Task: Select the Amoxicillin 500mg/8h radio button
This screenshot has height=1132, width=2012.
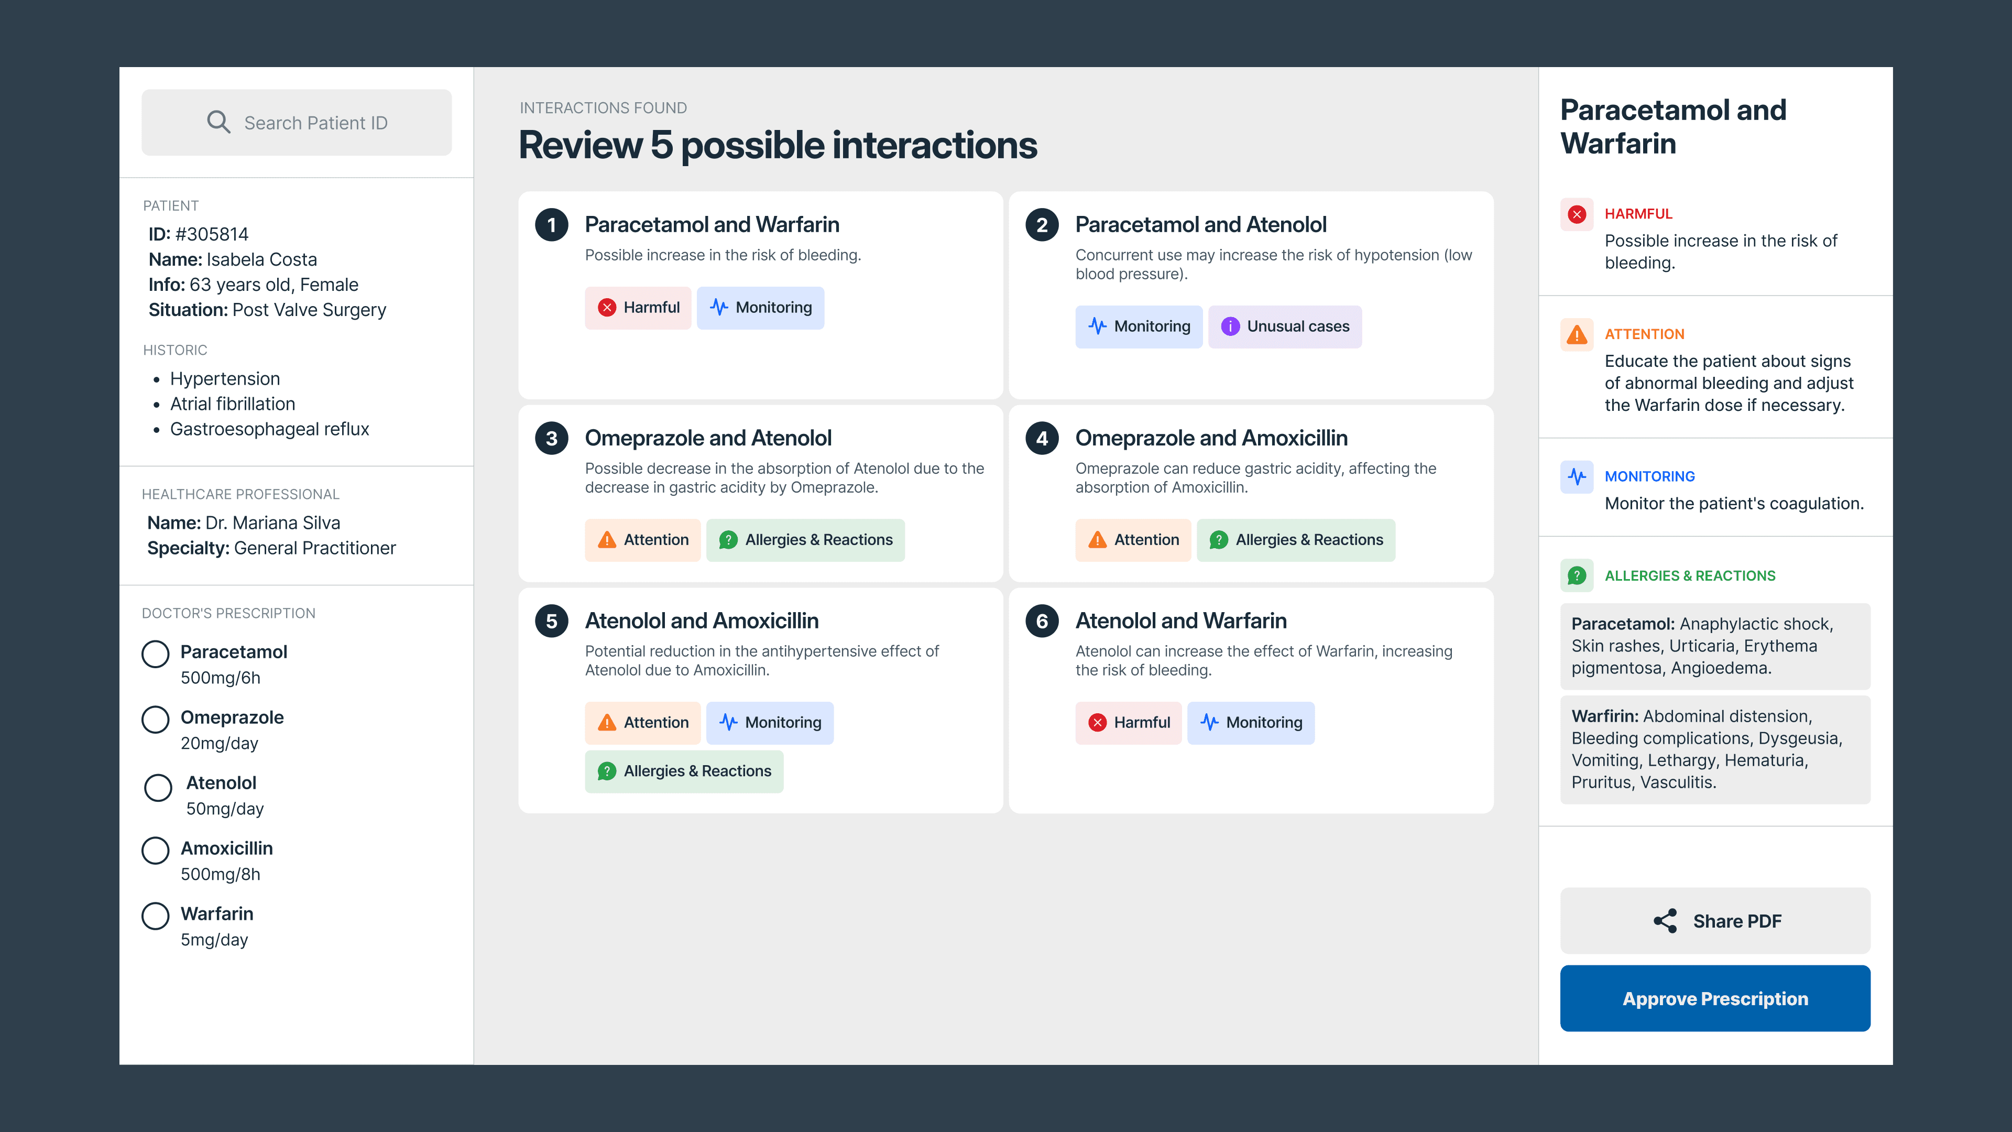Action: tap(156, 850)
